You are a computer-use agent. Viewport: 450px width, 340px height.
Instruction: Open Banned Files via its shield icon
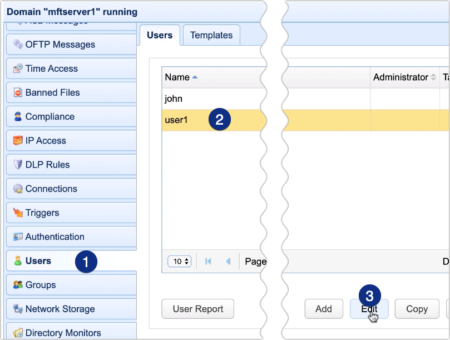pyautogui.click(x=18, y=92)
